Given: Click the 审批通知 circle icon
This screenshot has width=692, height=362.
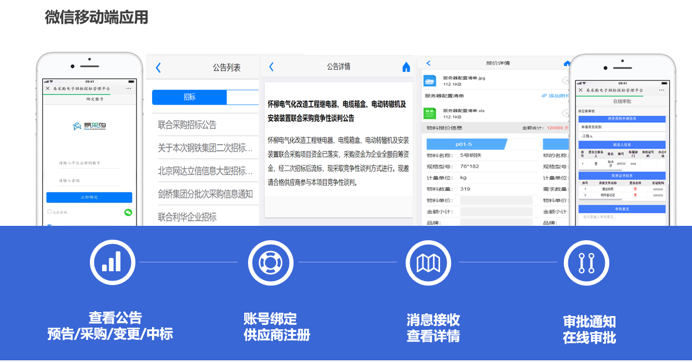Looking at the screenshot, I should [x=586, y=262].
